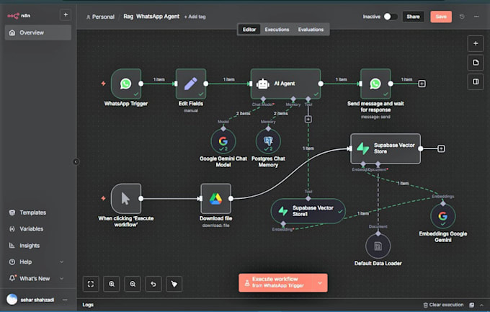
Task: Zoom in on the canvas
Action: (112, 284)
